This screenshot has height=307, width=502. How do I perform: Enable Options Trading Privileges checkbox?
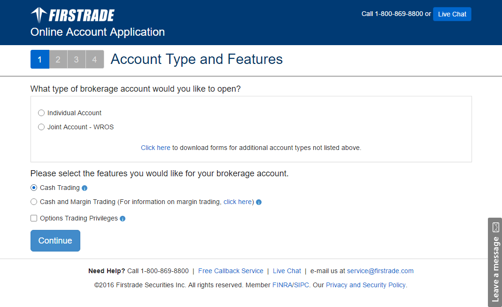point(34,218)
